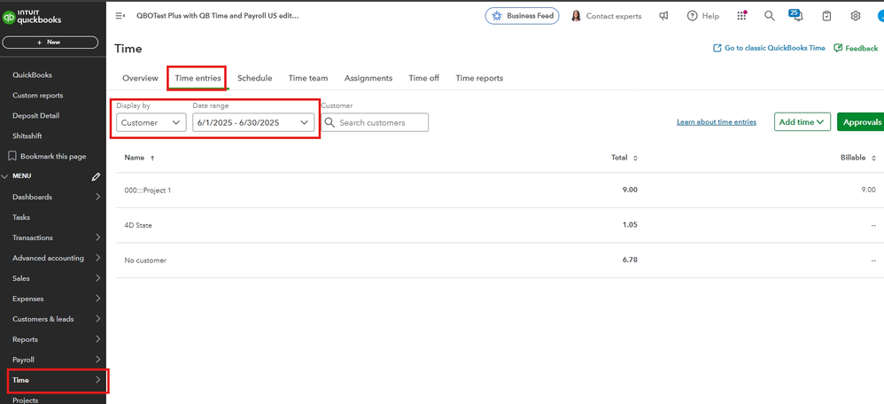Click the QuickBooks logo icon
The image size is (884, 404).
[x=9, y=18]
